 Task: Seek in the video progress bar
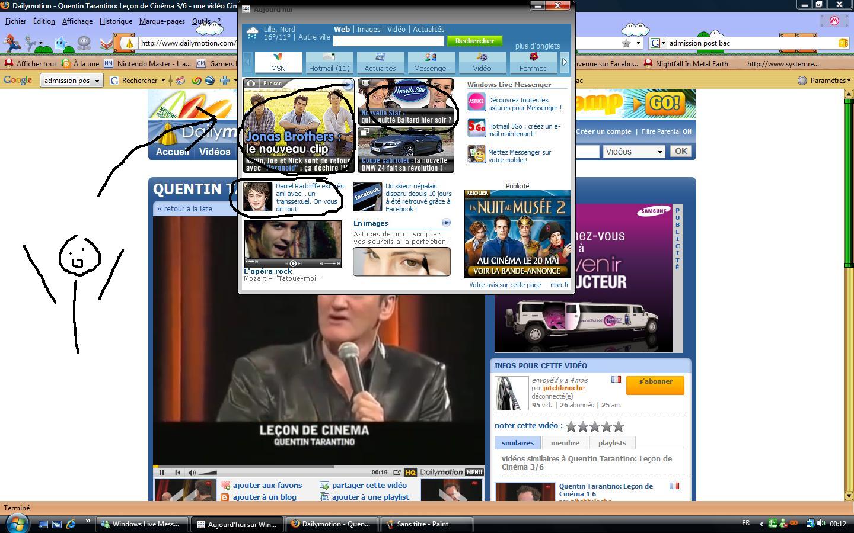[319, 466]
